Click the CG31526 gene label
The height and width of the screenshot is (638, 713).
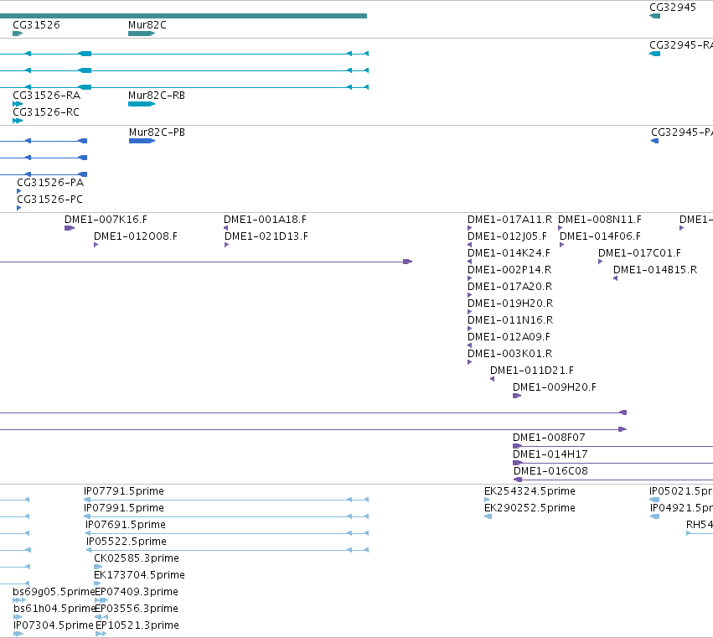(x=36, y=25)
